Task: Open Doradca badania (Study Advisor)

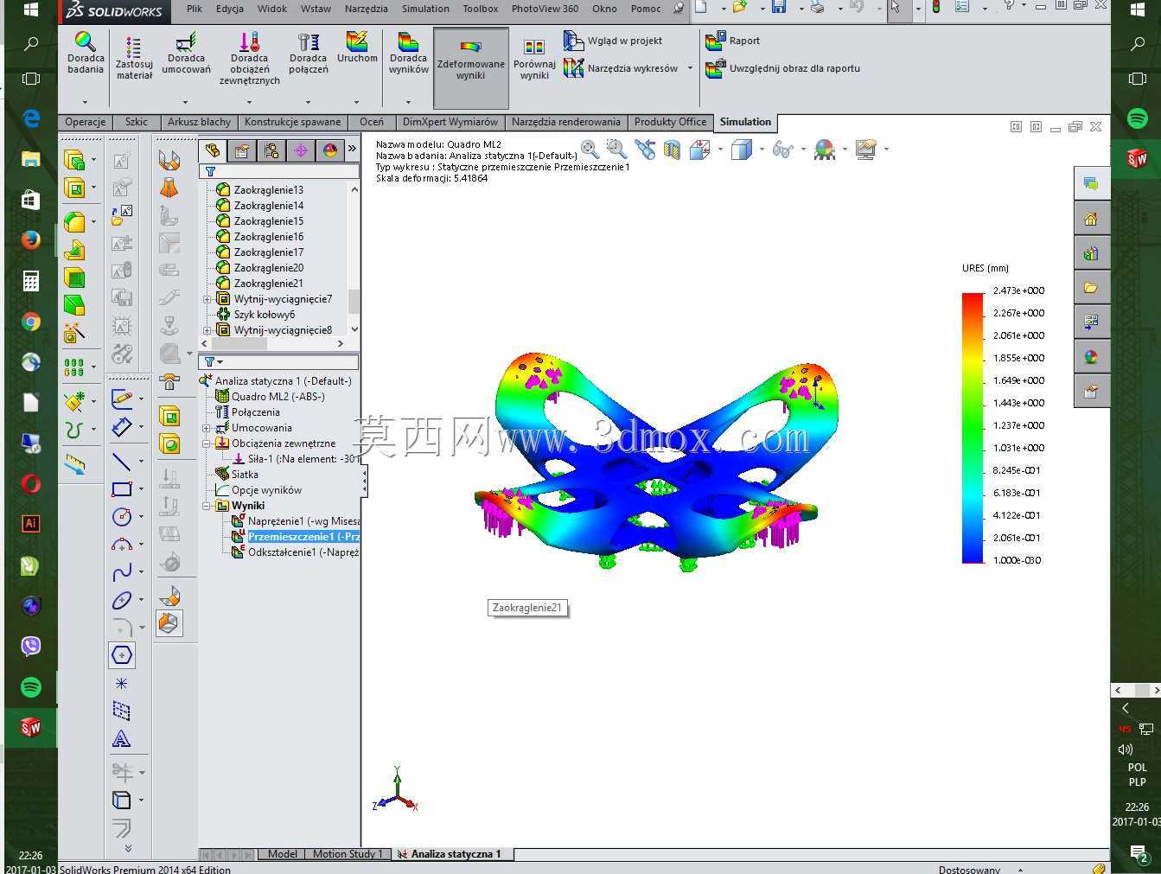Action: coord(85,53)
